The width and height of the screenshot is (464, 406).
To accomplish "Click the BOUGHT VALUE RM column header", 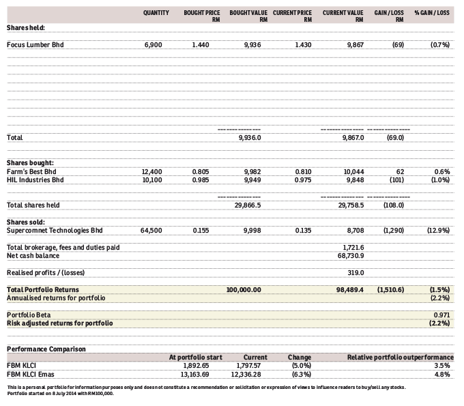I will coord(248,16).
